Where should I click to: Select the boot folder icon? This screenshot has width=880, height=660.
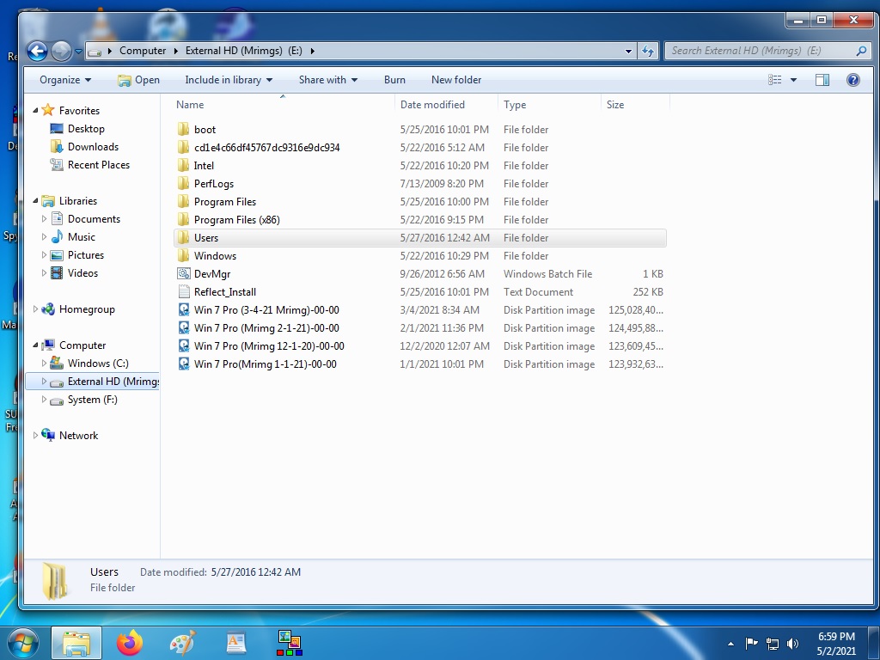point(183,130)
